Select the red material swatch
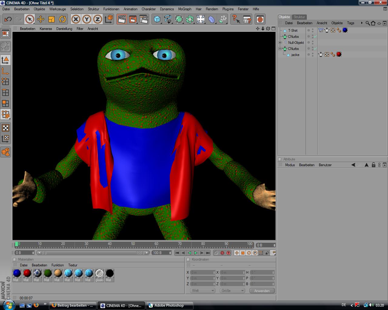The height and width of the screenshot is (310, 388). click(x=27, y=273)
